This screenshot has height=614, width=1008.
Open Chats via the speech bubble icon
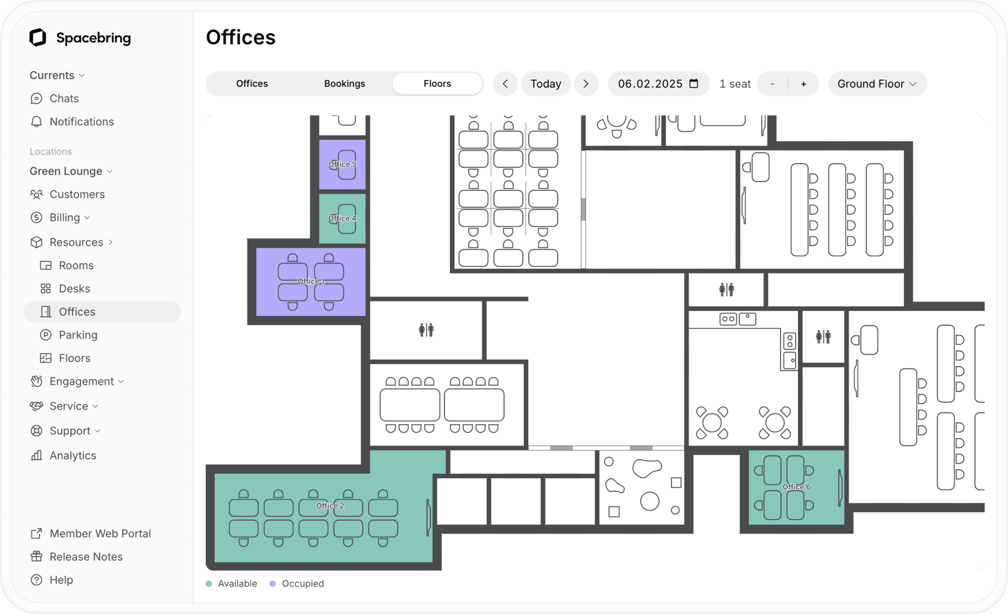[36, 98]
